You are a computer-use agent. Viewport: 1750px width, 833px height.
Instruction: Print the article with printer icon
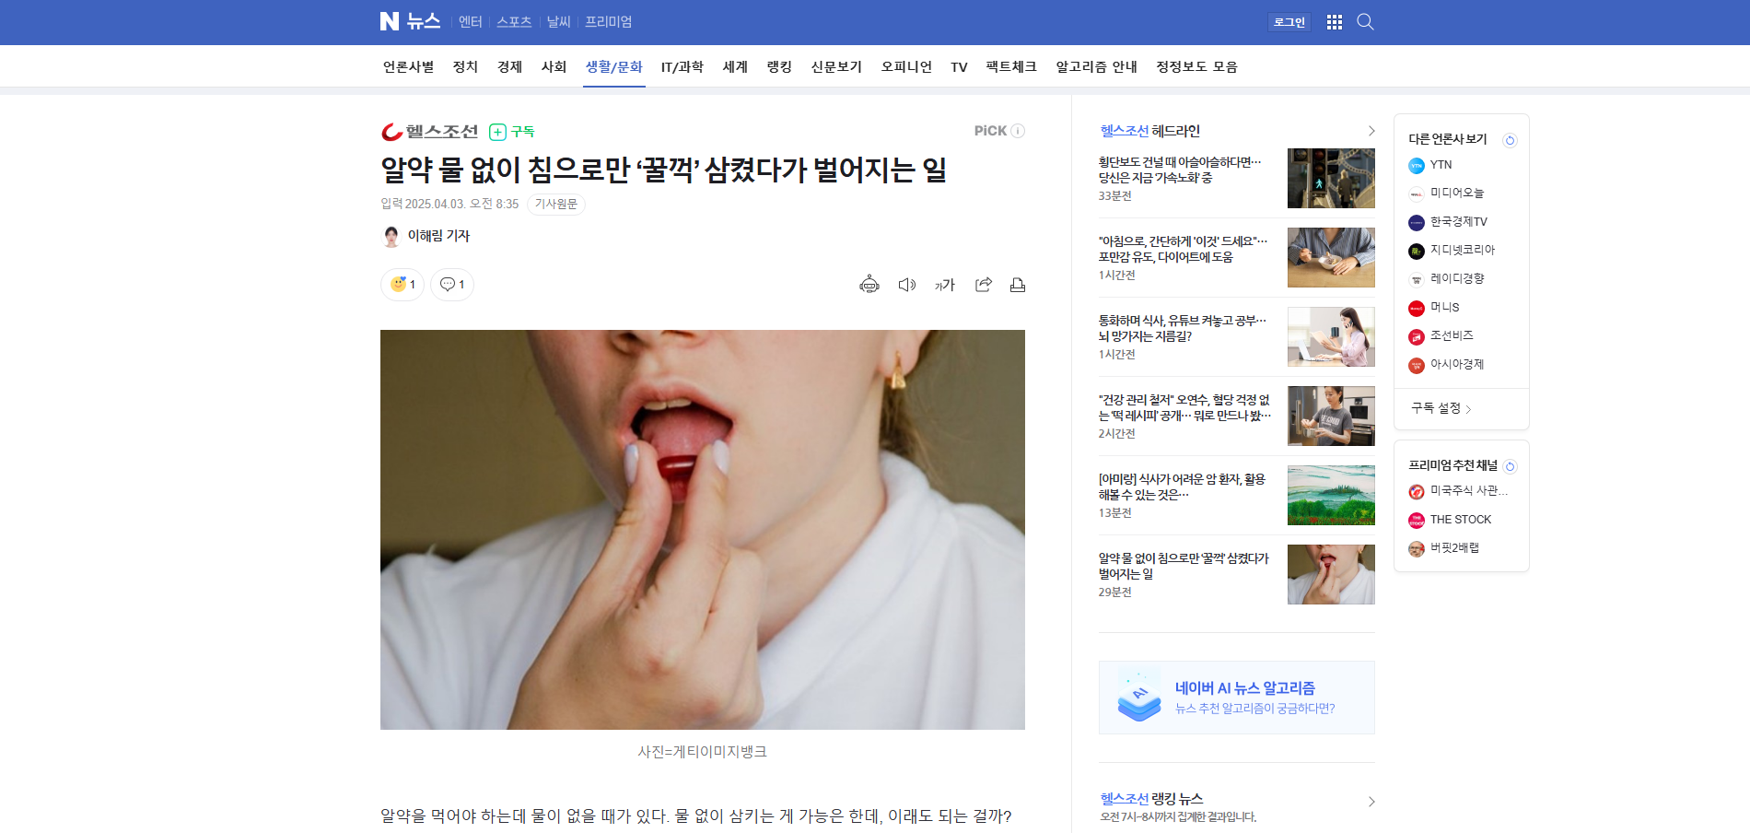pos(1018,285)
